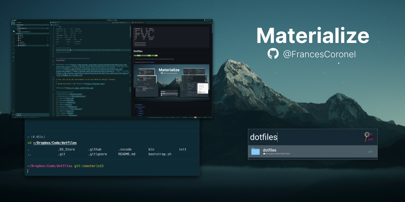Expand the Outline section in Explorer

tap(32, 114)
